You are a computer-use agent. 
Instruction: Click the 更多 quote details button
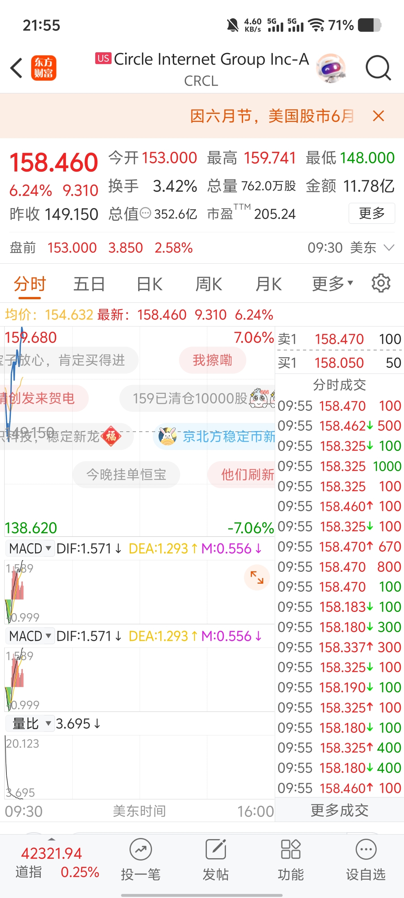pos(372,213)
